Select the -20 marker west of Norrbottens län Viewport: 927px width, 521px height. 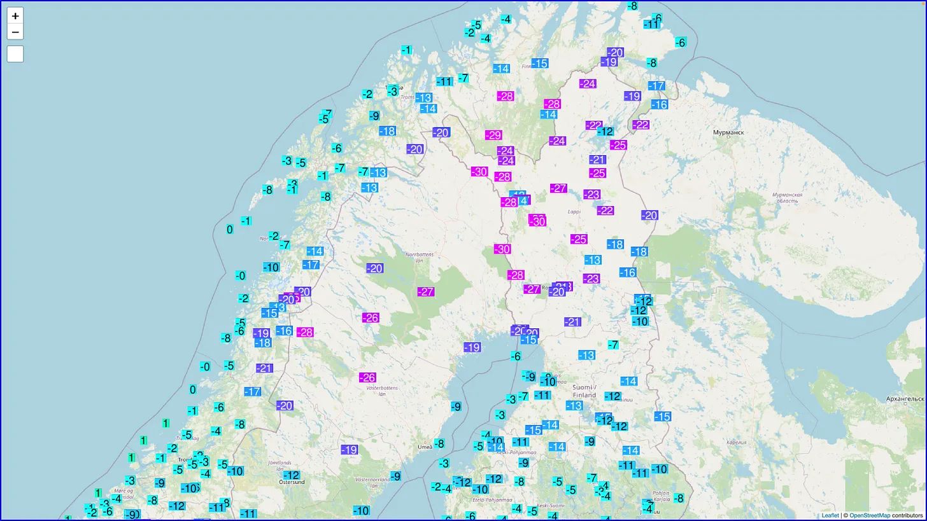(x=374, y=268)
